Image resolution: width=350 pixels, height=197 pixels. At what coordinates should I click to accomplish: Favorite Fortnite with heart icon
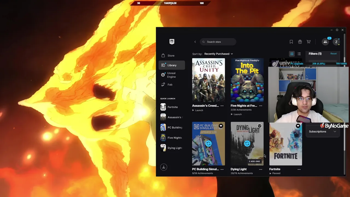pos(298,126)
